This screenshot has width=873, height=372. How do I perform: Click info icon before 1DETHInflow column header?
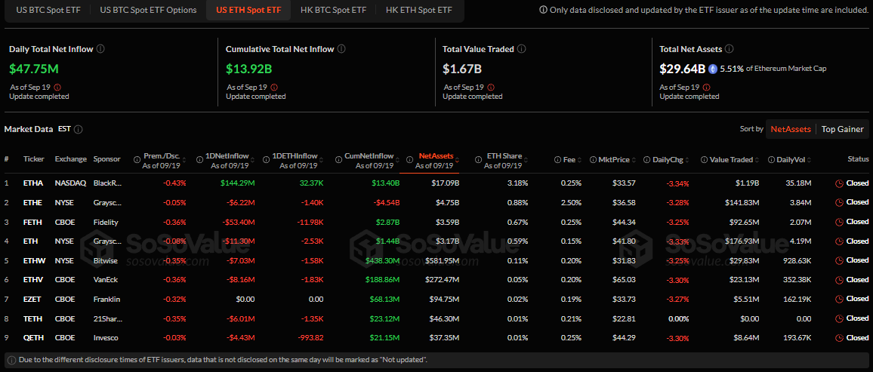pyautogui.click(x=266, y=159)
